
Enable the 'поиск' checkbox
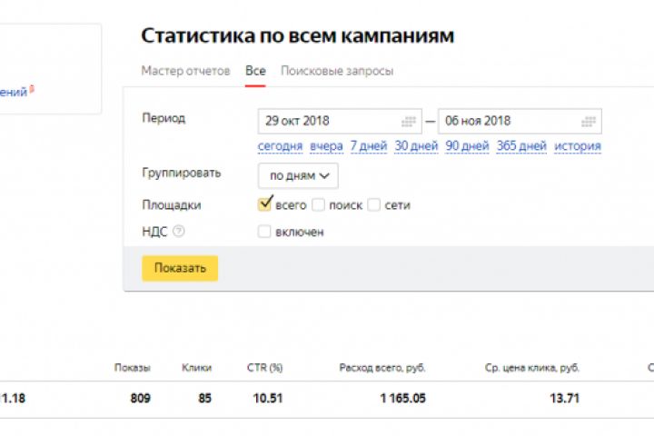coord(318,205)
